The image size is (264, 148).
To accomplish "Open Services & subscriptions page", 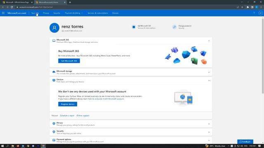I will point(98,13).
